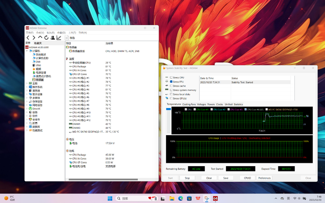Viewport: 325px width, 203px height.
Task: Open Microsoft Edge from the taskbar
Action: coord(180,199)
